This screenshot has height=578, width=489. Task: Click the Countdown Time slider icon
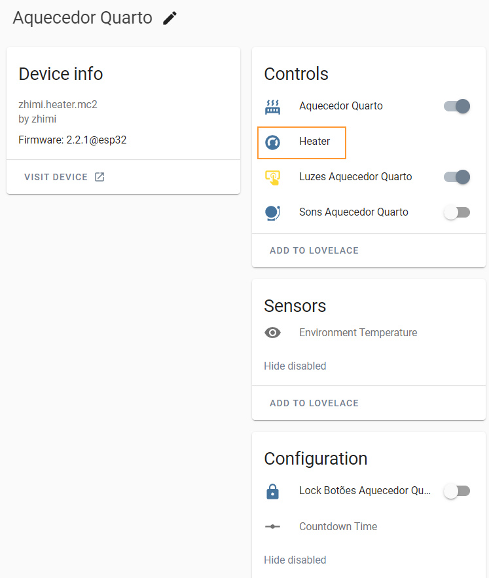tap(272, 527)
